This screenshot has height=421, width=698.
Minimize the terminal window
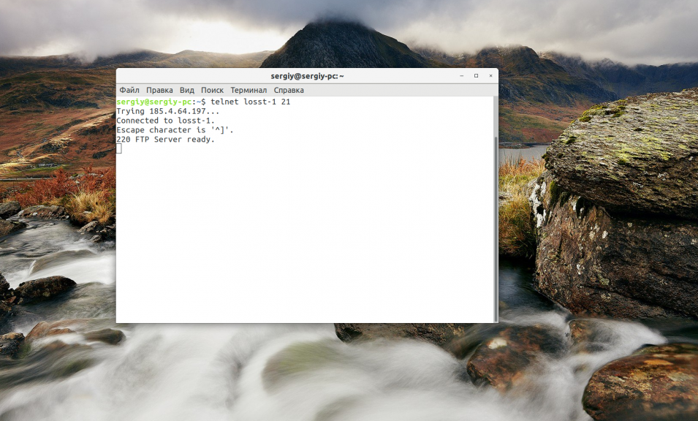462,76
